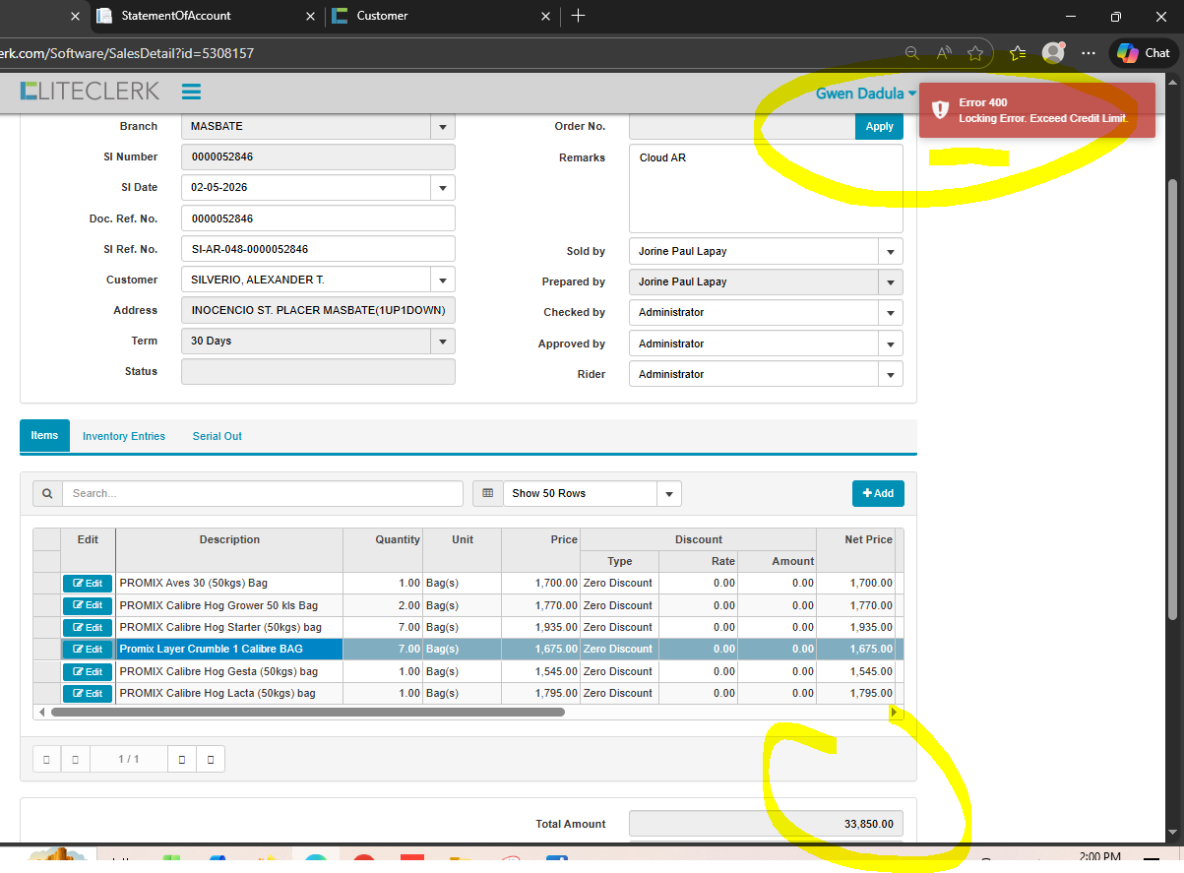Expand the Gwen Dadula user menu
This screenshot has height=873, width=1184.
click(865, 94)
